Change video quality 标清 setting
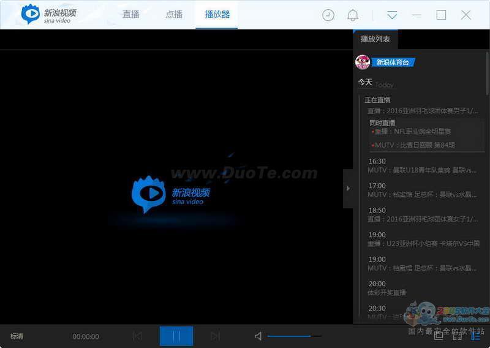The image size is (490, 348). pos(17,336)
